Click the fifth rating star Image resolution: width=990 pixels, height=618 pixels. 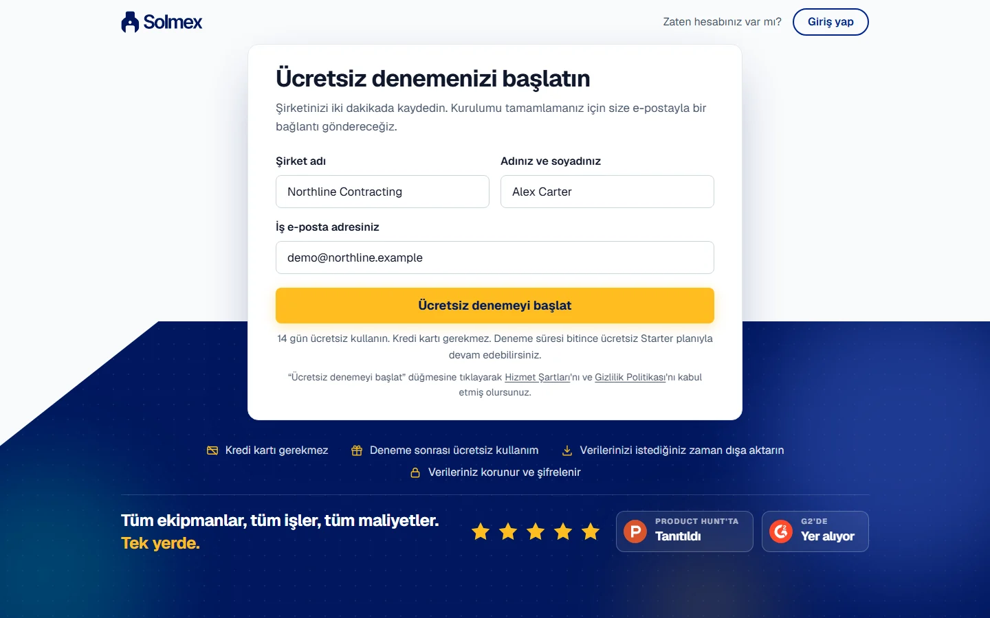click(x=591, y=531)
